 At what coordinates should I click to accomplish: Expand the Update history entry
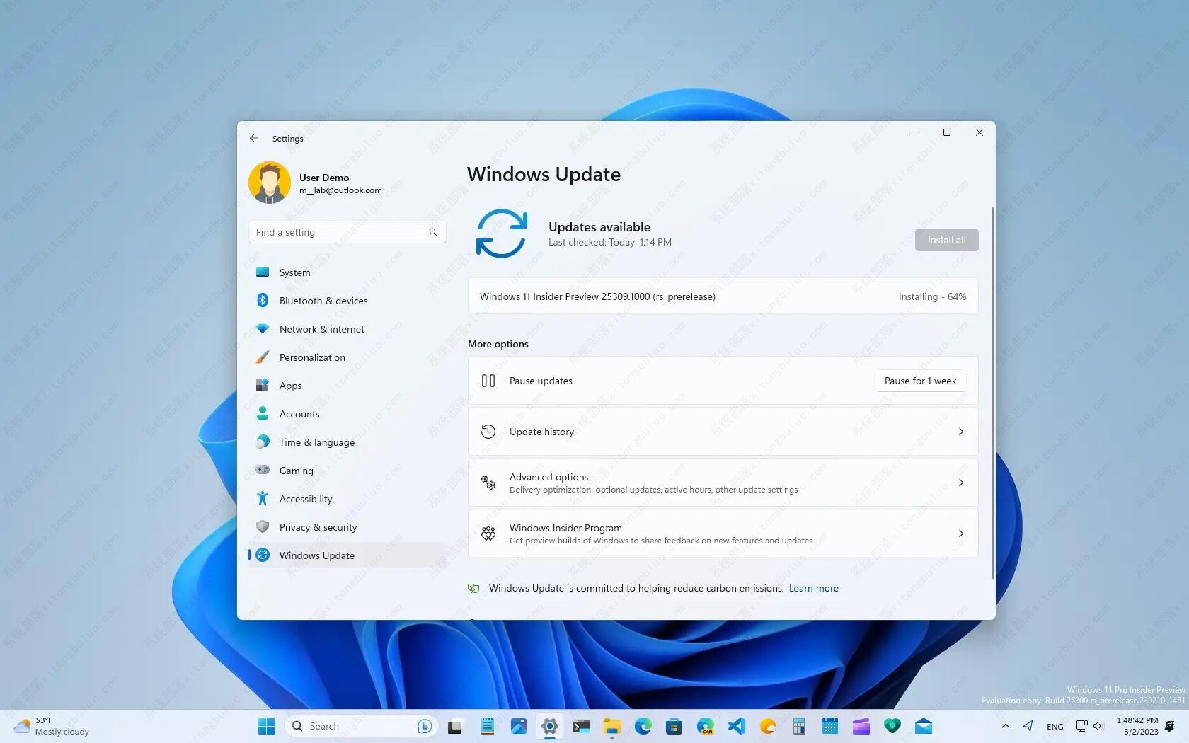point(960,432)
